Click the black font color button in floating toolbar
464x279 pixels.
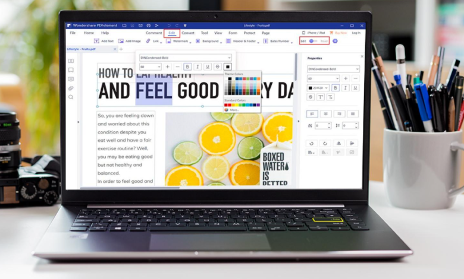coord(228,66)
